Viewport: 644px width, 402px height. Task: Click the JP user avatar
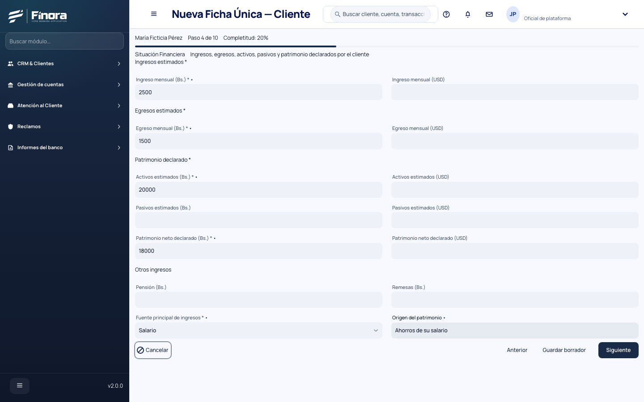tap(513, 14)
